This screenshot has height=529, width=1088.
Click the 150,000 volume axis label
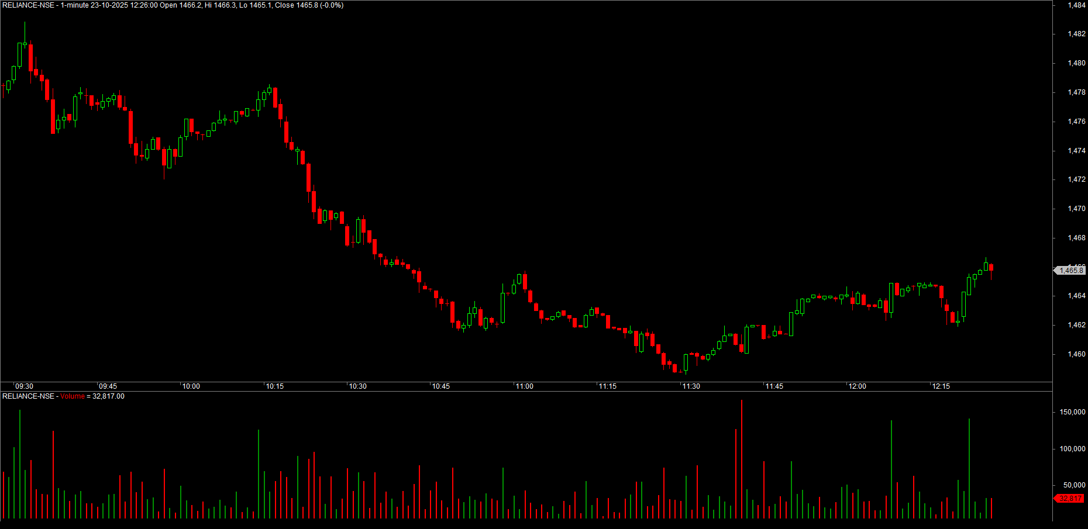click(1073, 412)
